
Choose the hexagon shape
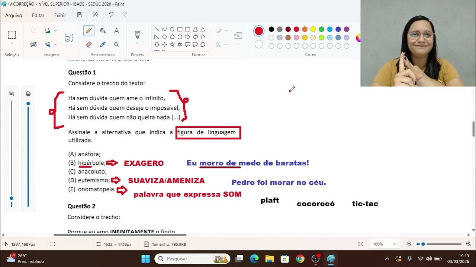(180, 37)
